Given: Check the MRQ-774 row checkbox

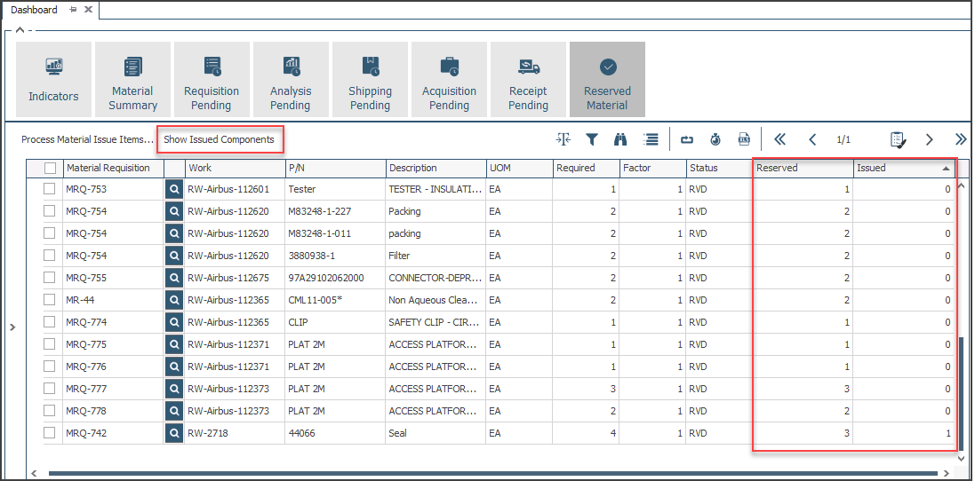Looking at the screenshot, I should 49,322.
